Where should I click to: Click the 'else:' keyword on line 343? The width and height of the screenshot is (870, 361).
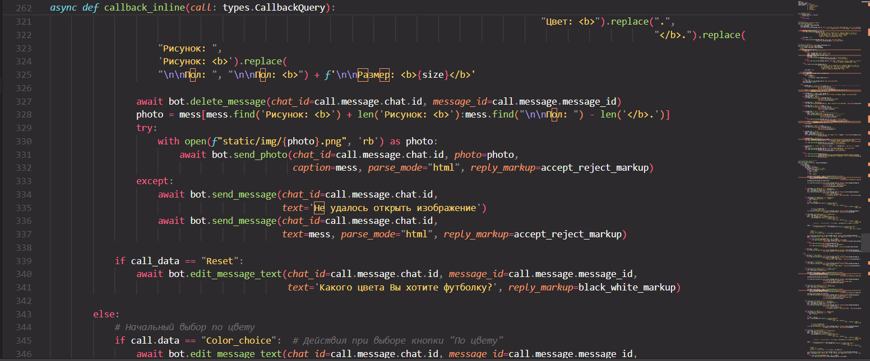click(x=107, y=315)
